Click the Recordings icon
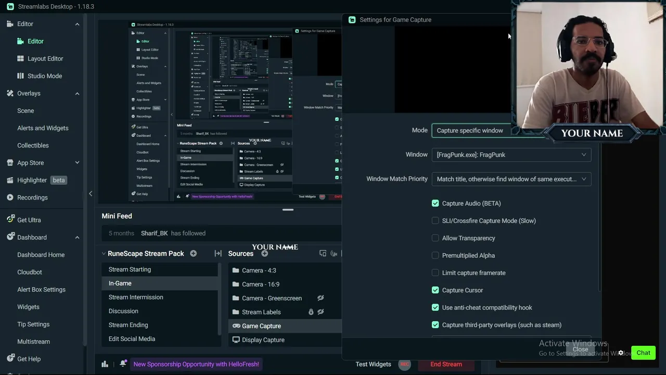666x375 pixels. tap(10, 197)
